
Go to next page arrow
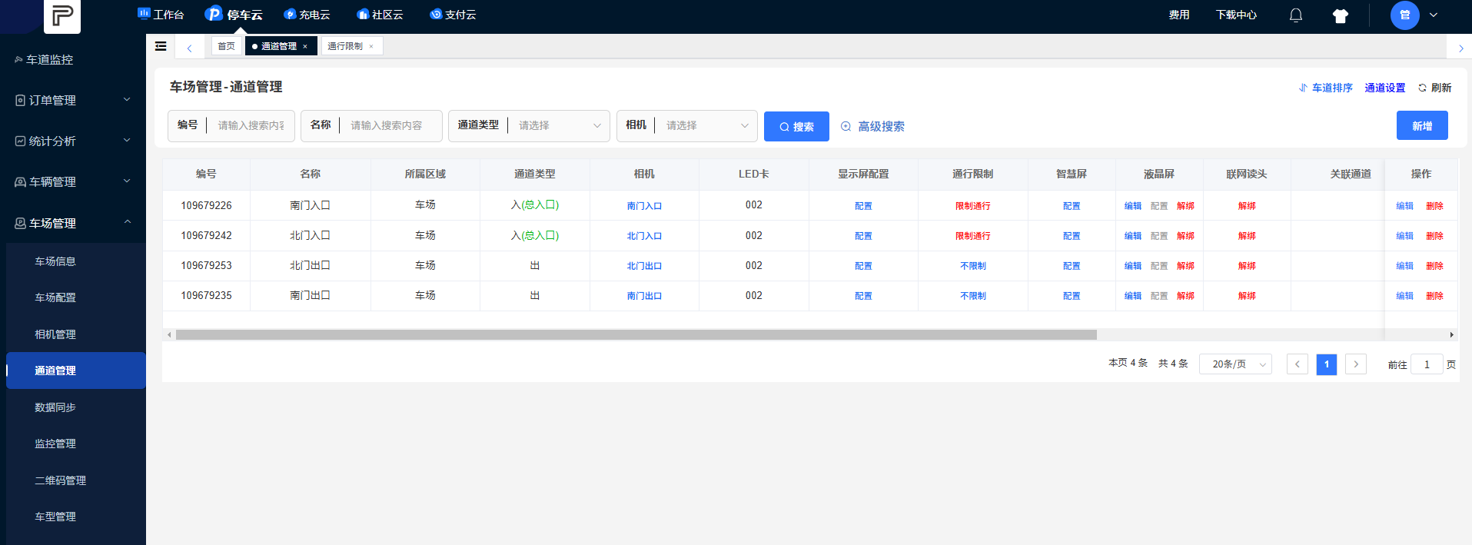(1356, 364)
